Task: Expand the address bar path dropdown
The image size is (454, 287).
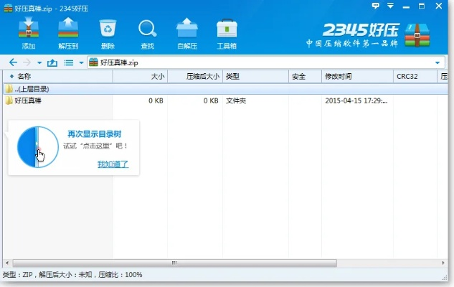Action: (x=438, y=62)
